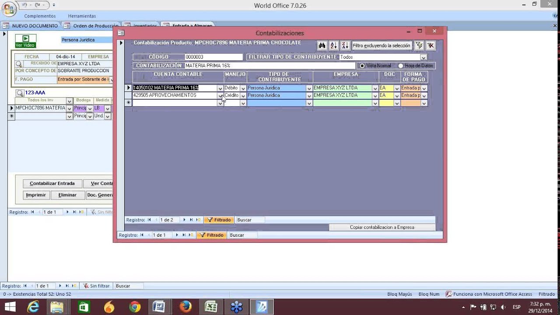Expand Tipo de Contribuyente dropdown in Débito row
This screenshot has height=315, width=560.
[x=309, y=88]
